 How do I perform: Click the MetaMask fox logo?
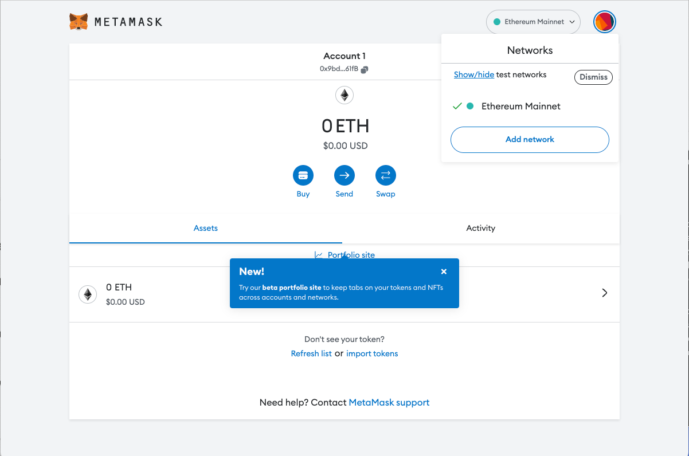tap(79, 22)
